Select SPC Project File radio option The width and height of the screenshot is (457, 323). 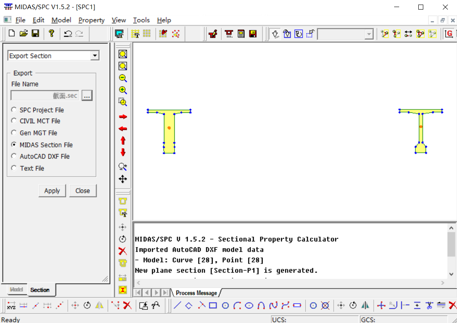click(14, 110)
